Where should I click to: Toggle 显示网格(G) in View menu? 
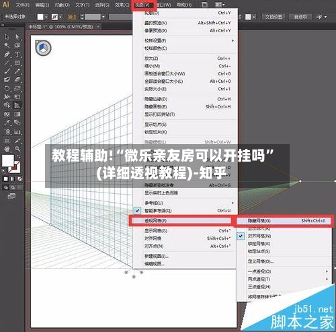(156, 230)
